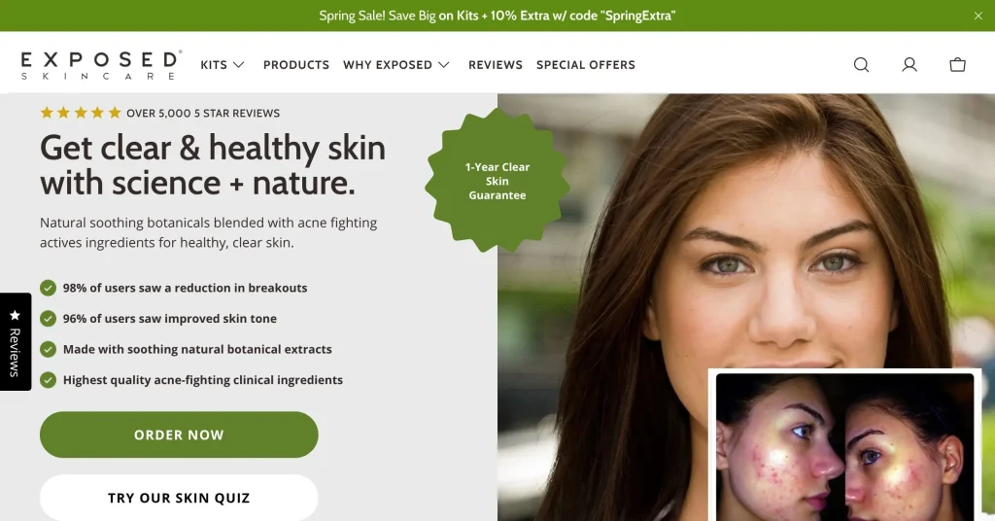Open the user account icon
995x521 pixels.
909,65
